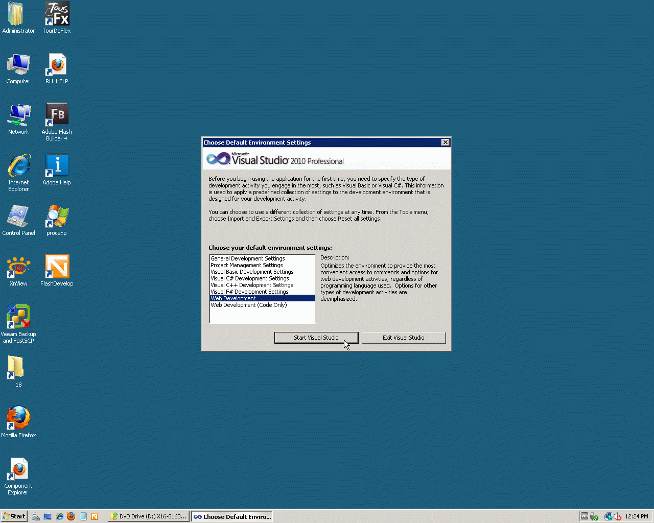Launch the Adobe Flash Builder 4 shortcut
Image resolution: width=654 pixels, height=523 pixels.
(57, 123)
